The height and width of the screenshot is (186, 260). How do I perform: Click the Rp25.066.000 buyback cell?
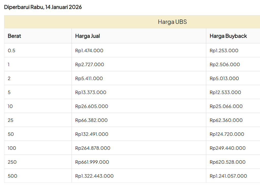click(x=226, y=106)
